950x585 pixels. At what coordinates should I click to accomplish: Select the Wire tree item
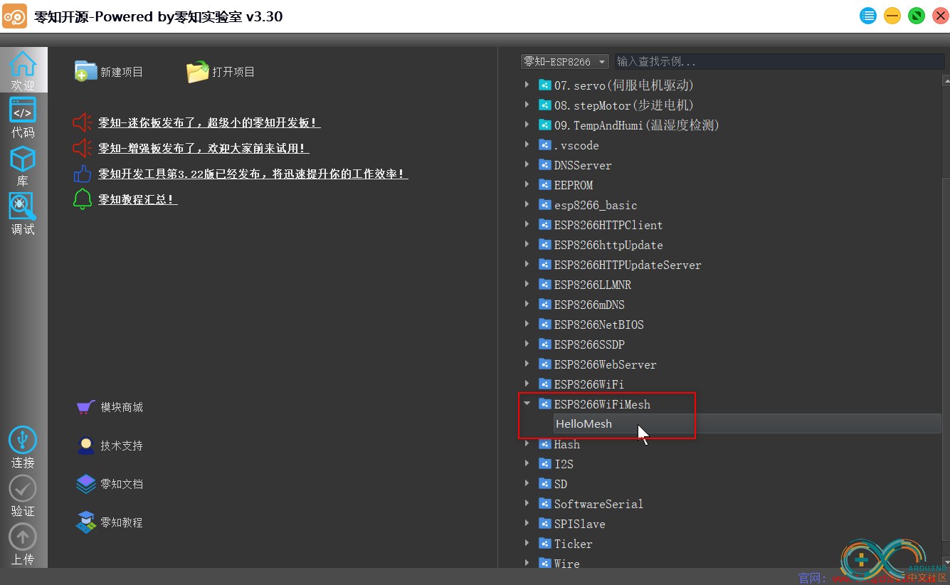tap(567, 563)
